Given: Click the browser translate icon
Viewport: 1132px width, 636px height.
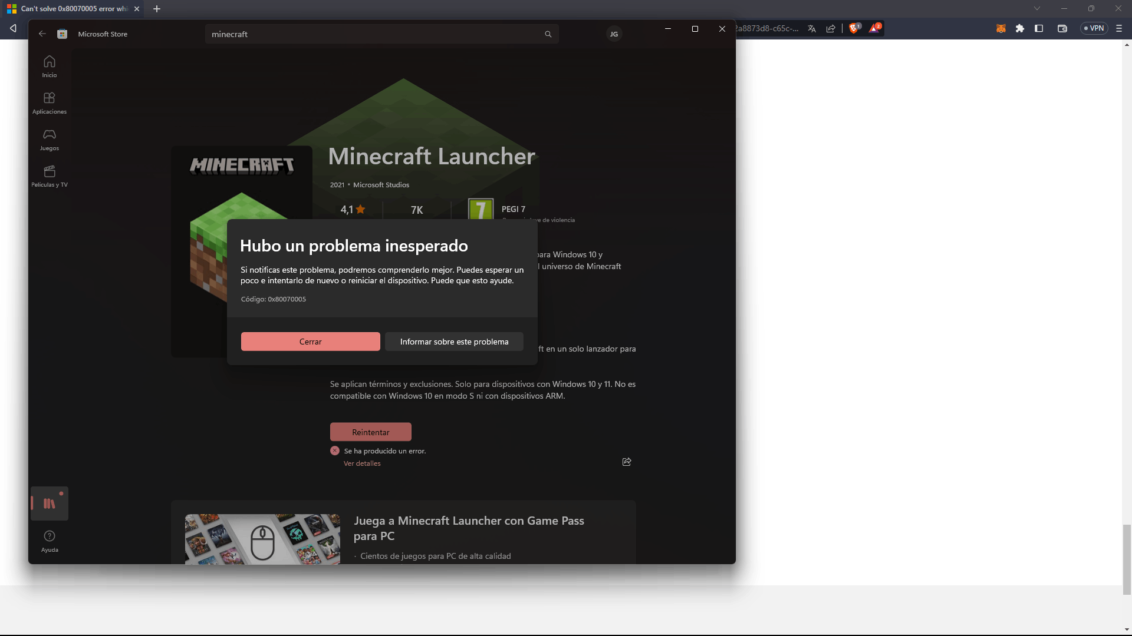Looking at the screenshot, I should pyautogui.click(x=812, y=28).
